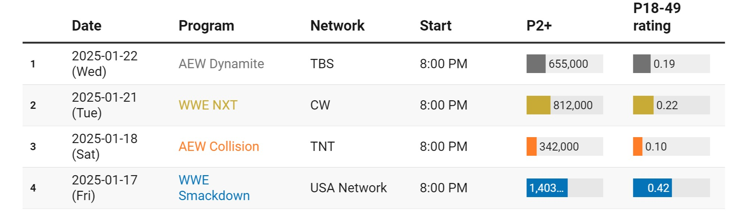
Task: Sort by the Network column header
Action: [337, 26]
